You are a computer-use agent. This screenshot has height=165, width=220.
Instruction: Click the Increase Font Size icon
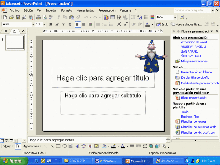[119, 24]
